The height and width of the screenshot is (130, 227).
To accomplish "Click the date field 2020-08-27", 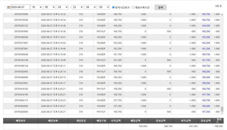I will pyautogui.click(x=20, y=7).
